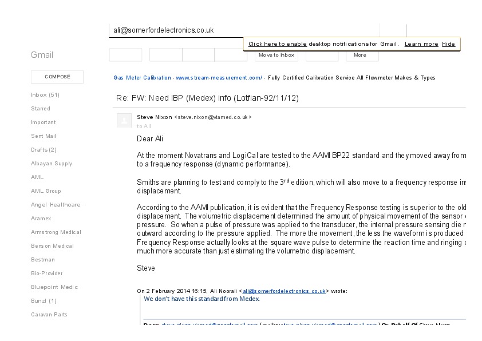Image resolution: width=482 pixels, height=341 pixels.
Task: Hide the desktop notifications banner
Action: tap(448, 44)
